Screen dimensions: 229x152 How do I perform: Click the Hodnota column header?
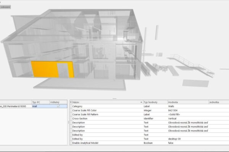tap(187, 102)
